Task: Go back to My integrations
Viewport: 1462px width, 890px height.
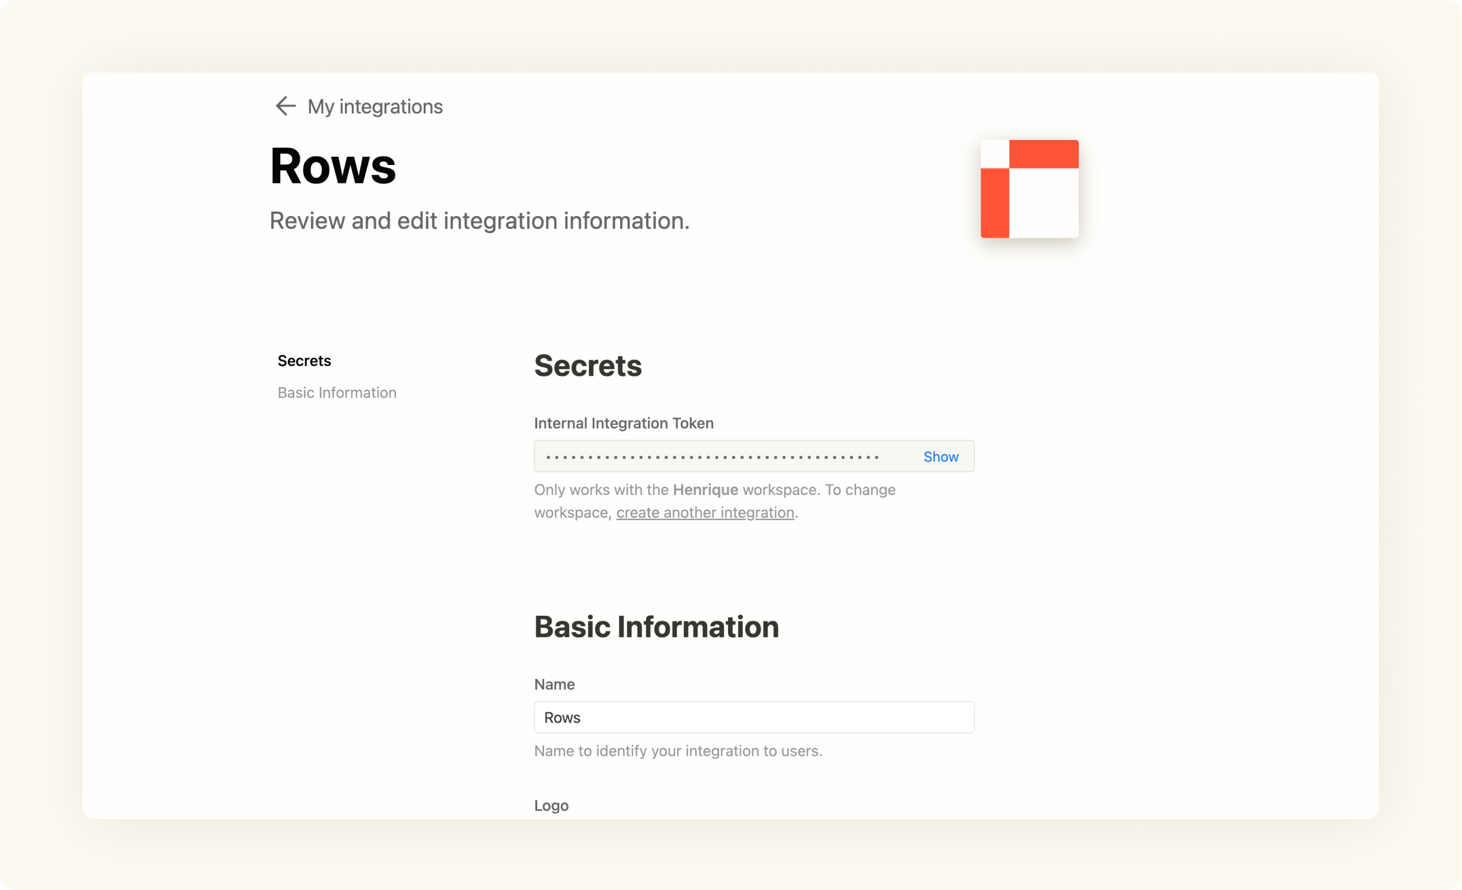Action: pyautogui.click(x=375, y=107)
